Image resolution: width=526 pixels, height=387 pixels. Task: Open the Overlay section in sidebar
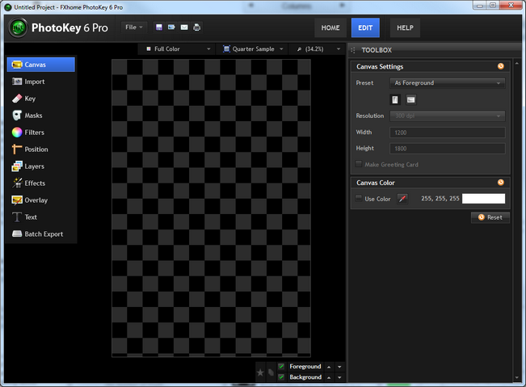click(41, 200)
